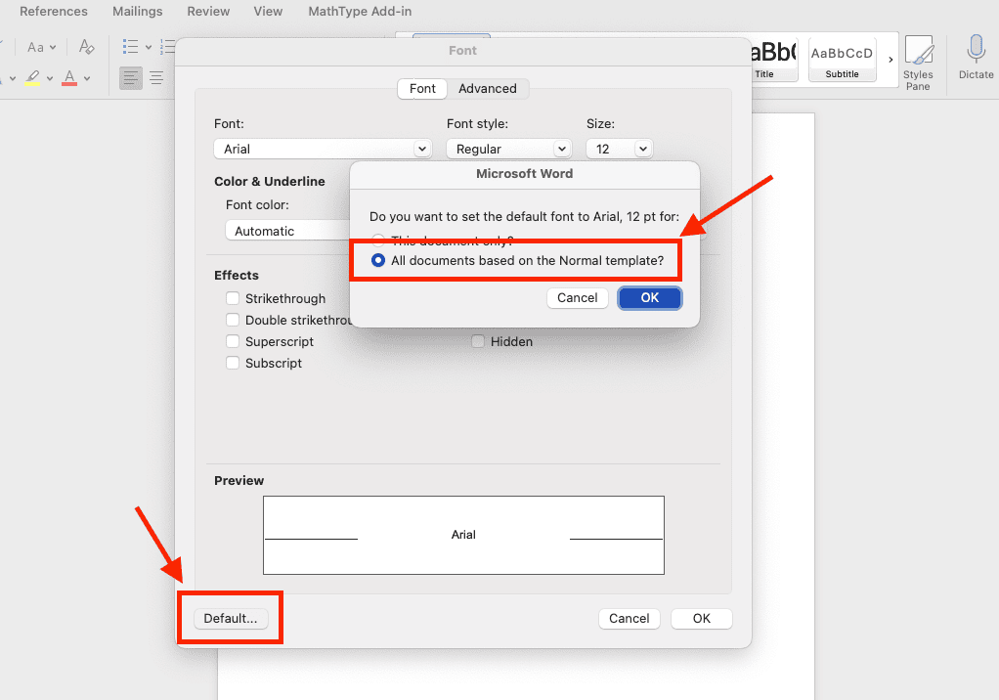
Task: Open the Styles Pane
Action: 918,63
